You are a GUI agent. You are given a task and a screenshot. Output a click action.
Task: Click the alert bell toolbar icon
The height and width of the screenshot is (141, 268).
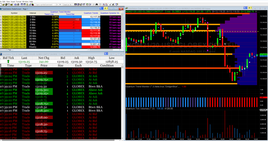94,4
